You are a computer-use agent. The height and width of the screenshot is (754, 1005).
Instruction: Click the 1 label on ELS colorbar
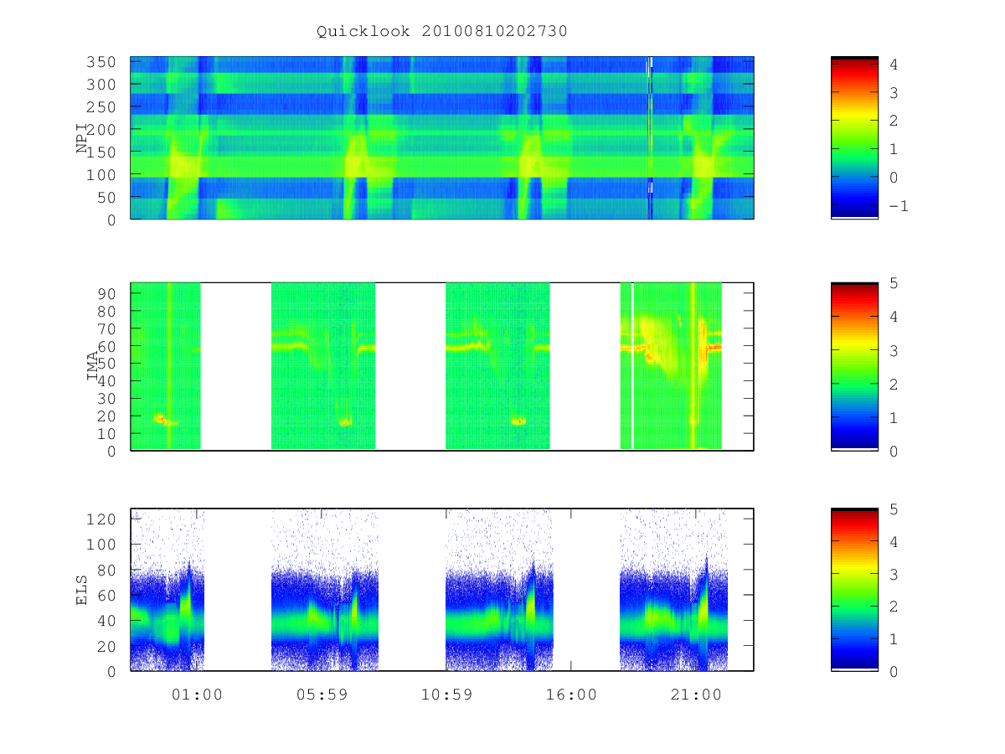click(x=893, y=639)
